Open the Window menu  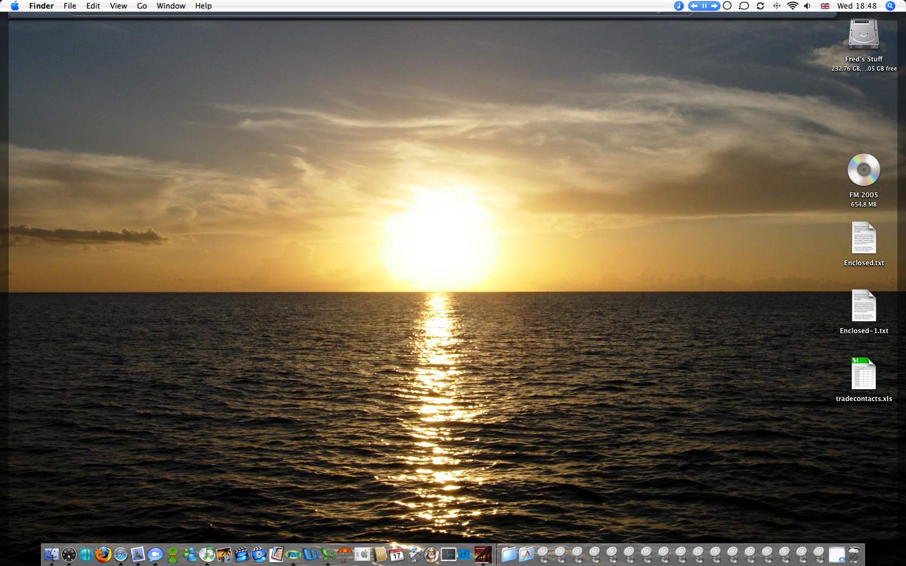(171, 6)
